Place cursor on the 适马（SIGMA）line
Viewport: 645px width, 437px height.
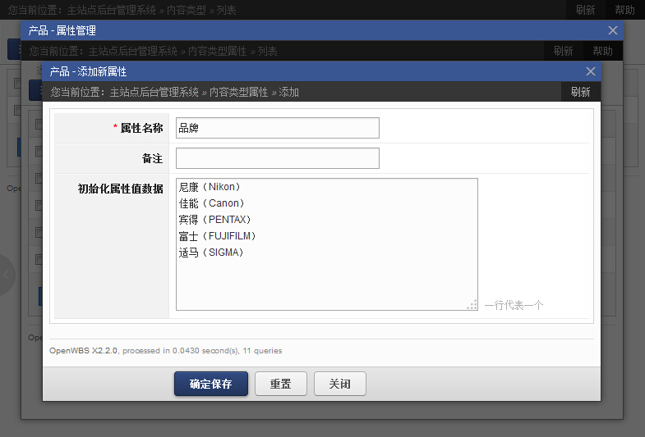tap(212, 253)
